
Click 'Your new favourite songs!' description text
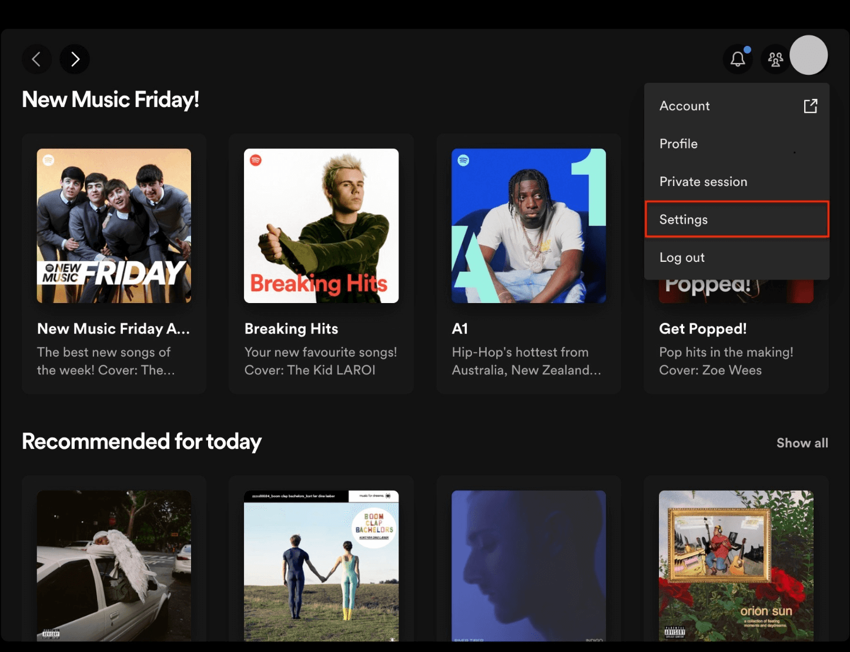coord(321,352)
